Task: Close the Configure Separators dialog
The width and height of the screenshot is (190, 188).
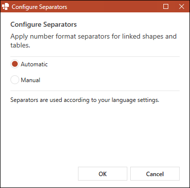Action: coord(182,6)
